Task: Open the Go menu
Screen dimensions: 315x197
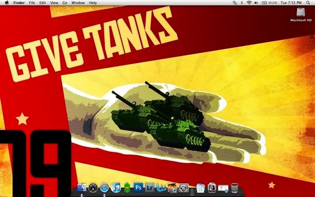Action: [x=64, y=3]
